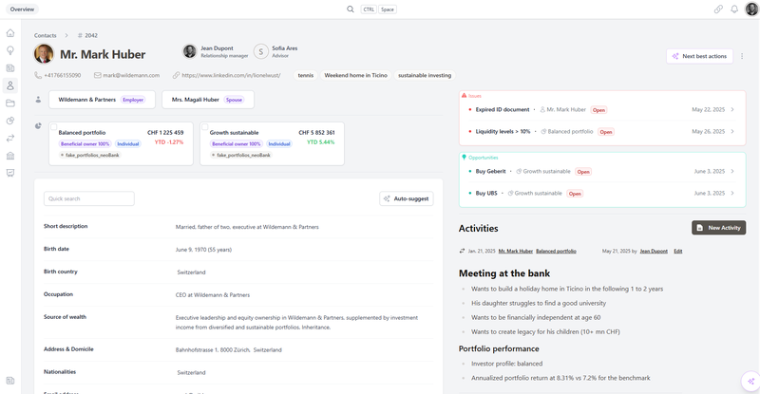The height and width of the screenshot is (394, 760).
Task: Open the folder icon in left sidebar
Action: tap(10, 103)
